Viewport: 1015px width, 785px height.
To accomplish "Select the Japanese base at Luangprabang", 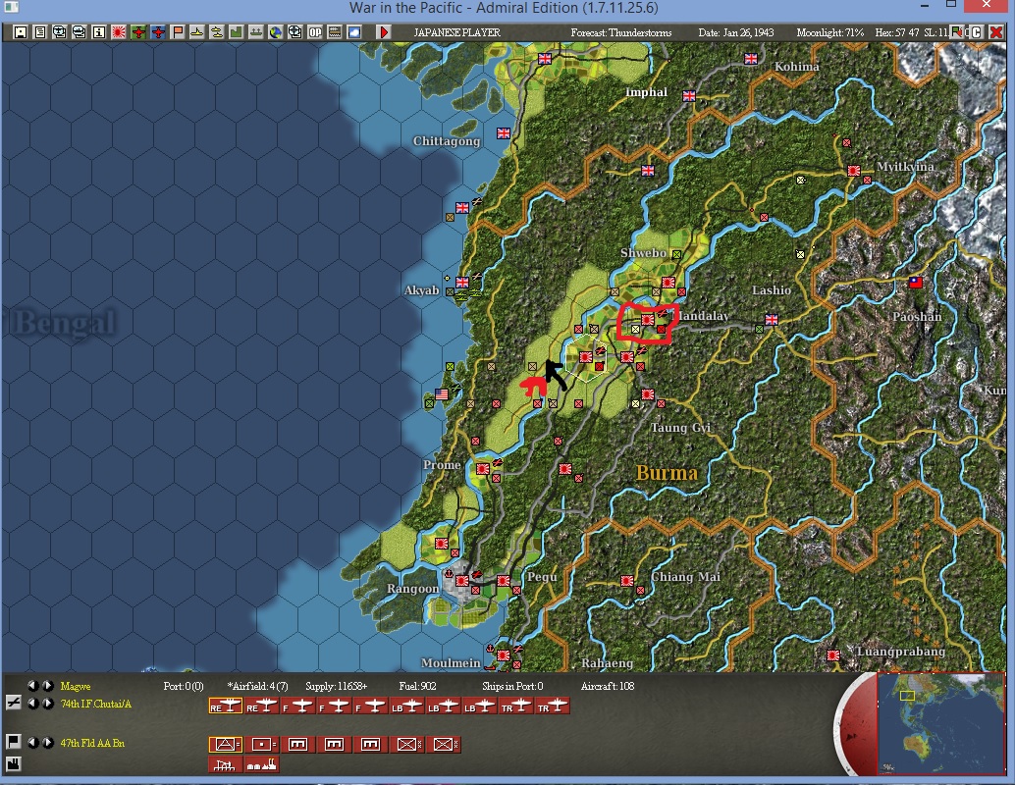I will tap(833, 654).
